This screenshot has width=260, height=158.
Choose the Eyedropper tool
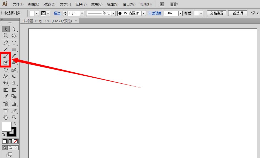[x=6, y=97]
